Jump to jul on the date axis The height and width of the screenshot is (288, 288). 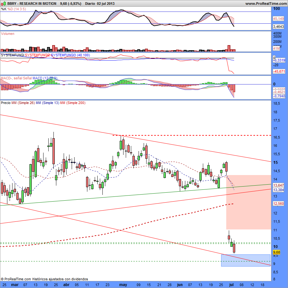[231, 285]
